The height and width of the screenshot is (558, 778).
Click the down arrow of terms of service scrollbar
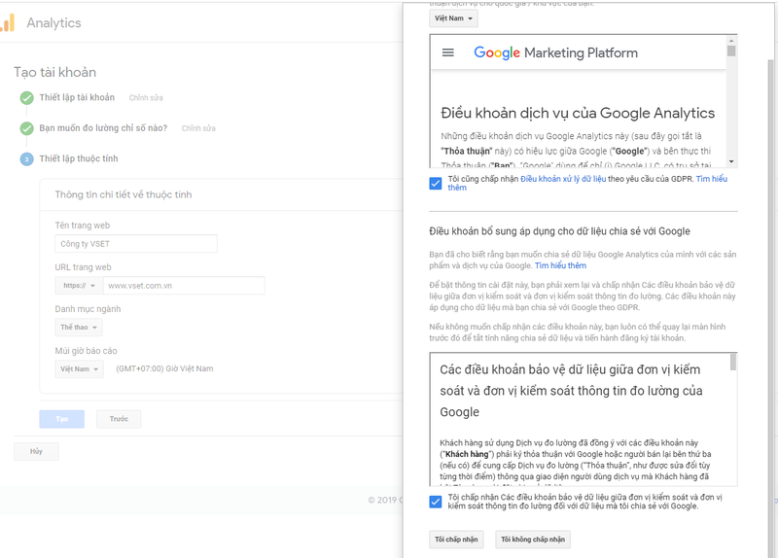(731, 161)
